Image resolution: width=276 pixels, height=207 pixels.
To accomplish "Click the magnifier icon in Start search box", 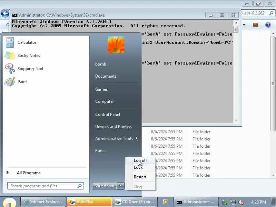I will [x=80, y=186].
